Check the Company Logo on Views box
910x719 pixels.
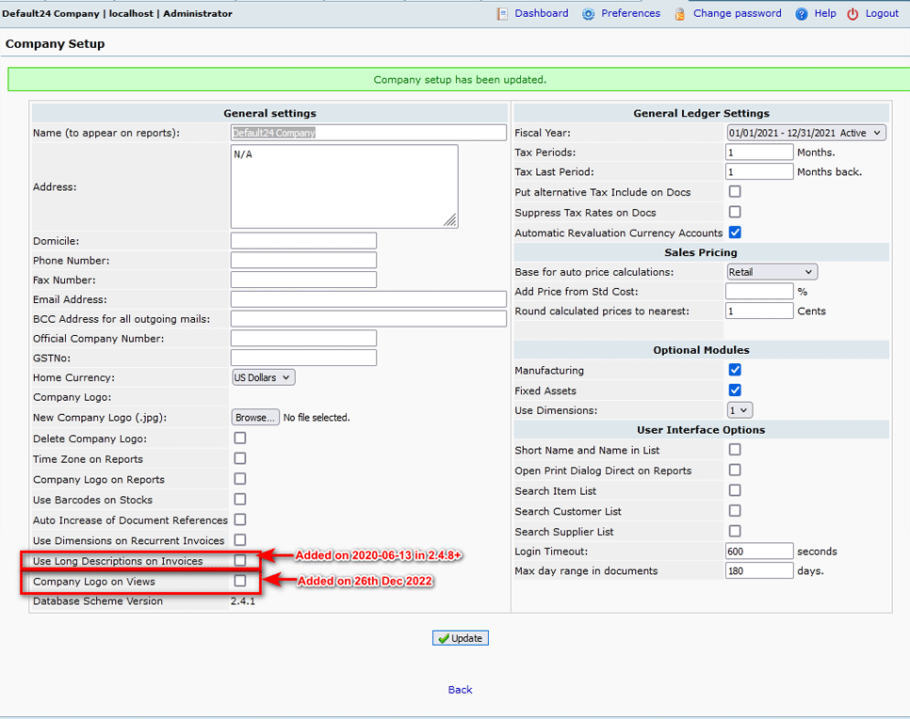pos(240,582)
